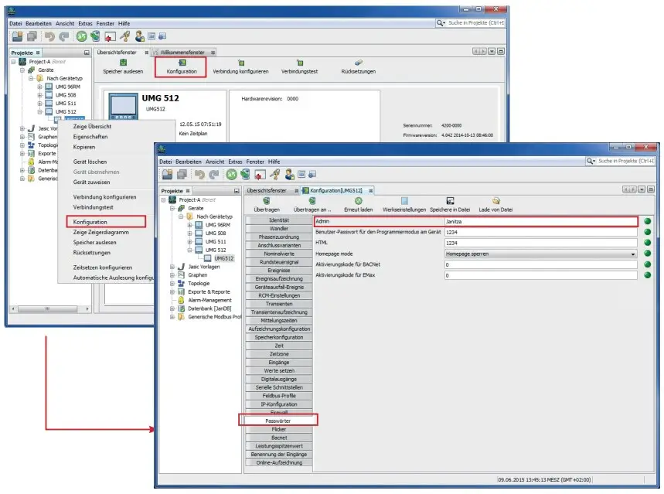The height and width of the screenshot is (494, 664).
Task: Click undo arrow in the back window toolbar
Action: [x=49, y=36]
